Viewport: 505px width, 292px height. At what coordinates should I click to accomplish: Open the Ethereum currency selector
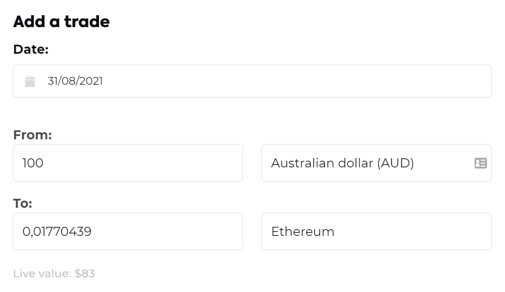(x=376, y=232)
